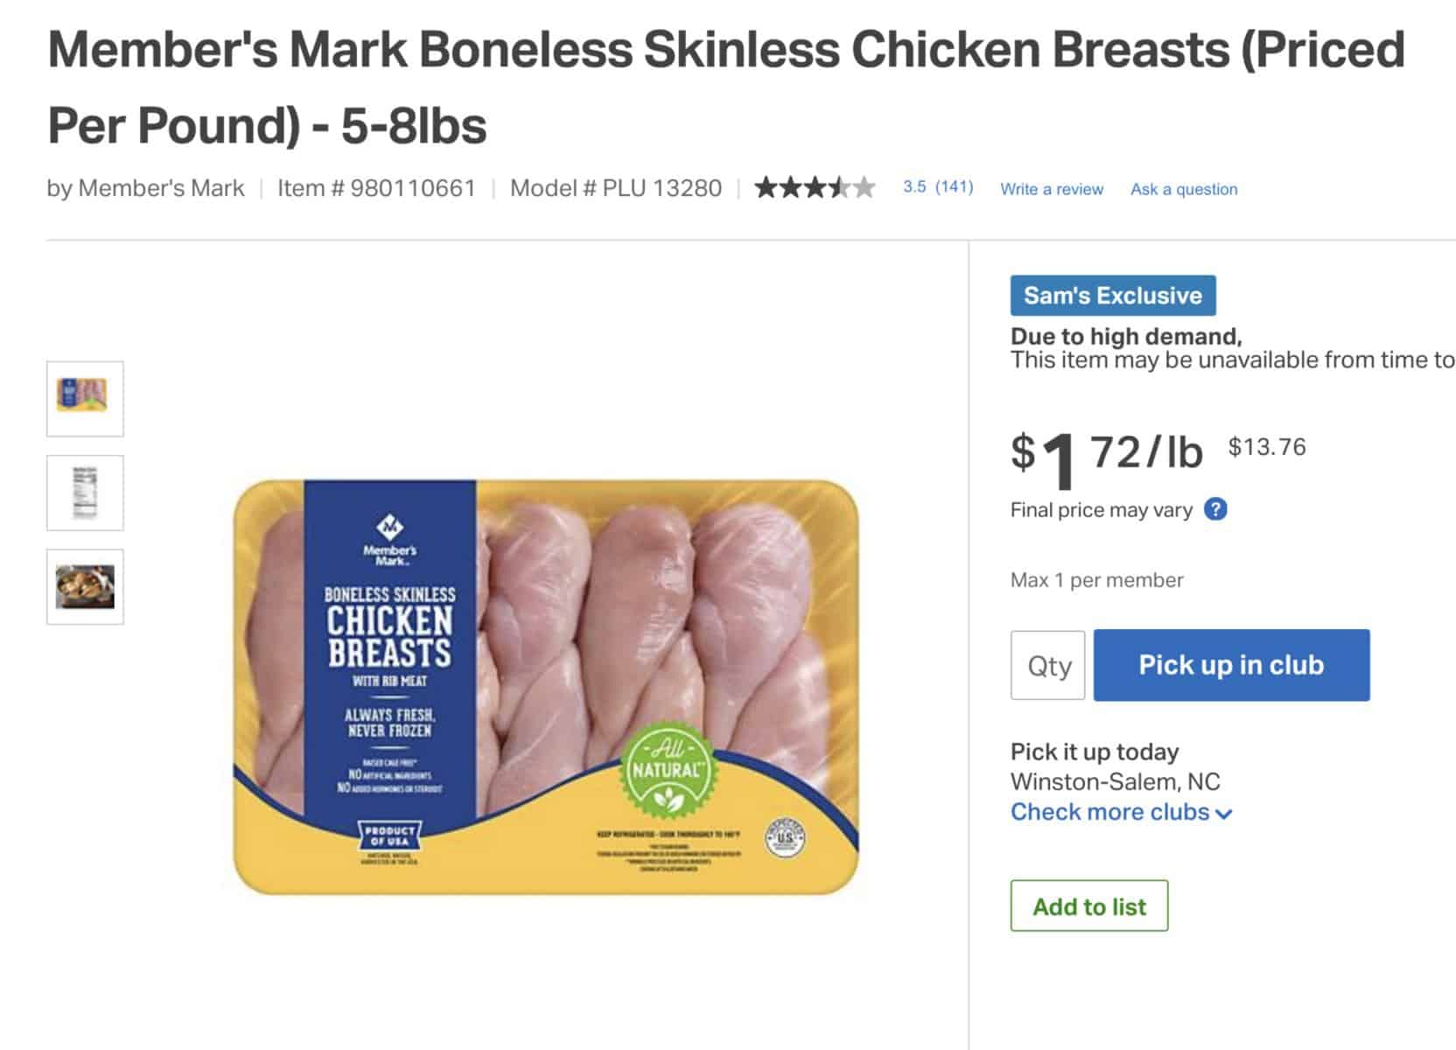Click the Sam's Exclusive badge
The height and width of the screenshot is (1050, 1456).
click(x=1111, y=295)
